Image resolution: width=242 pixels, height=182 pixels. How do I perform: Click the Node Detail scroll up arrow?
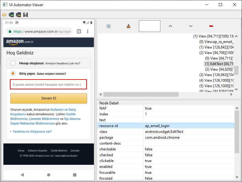237,108
